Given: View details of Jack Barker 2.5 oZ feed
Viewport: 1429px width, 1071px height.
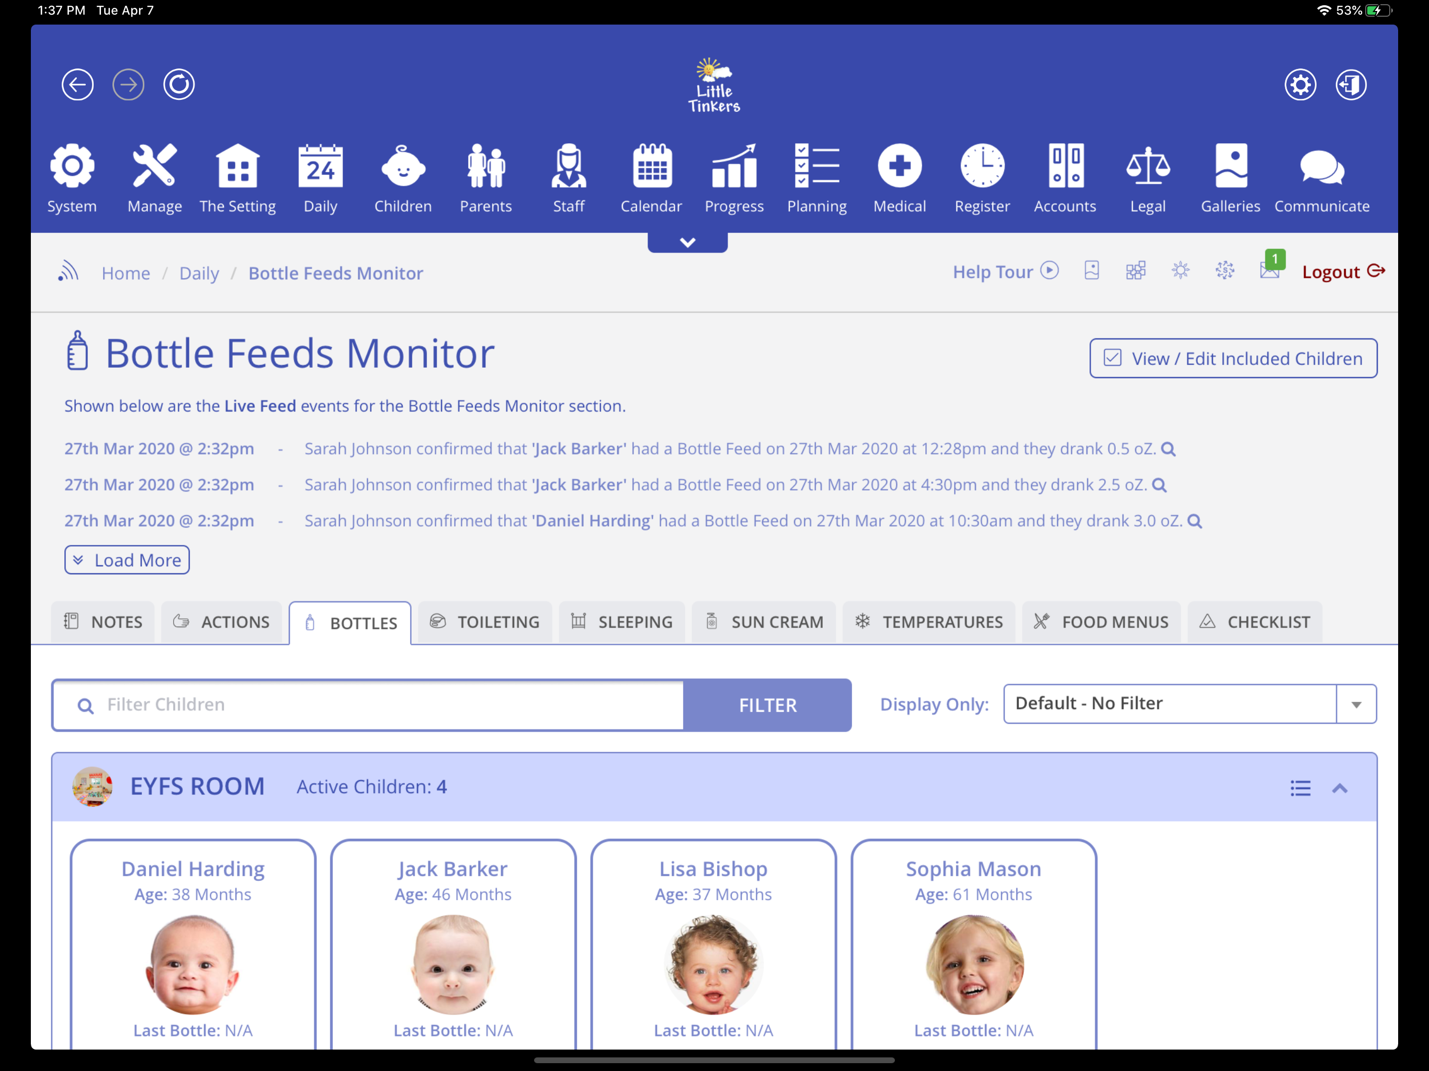Looking at the screenshot, I should tap(1159, 485).
